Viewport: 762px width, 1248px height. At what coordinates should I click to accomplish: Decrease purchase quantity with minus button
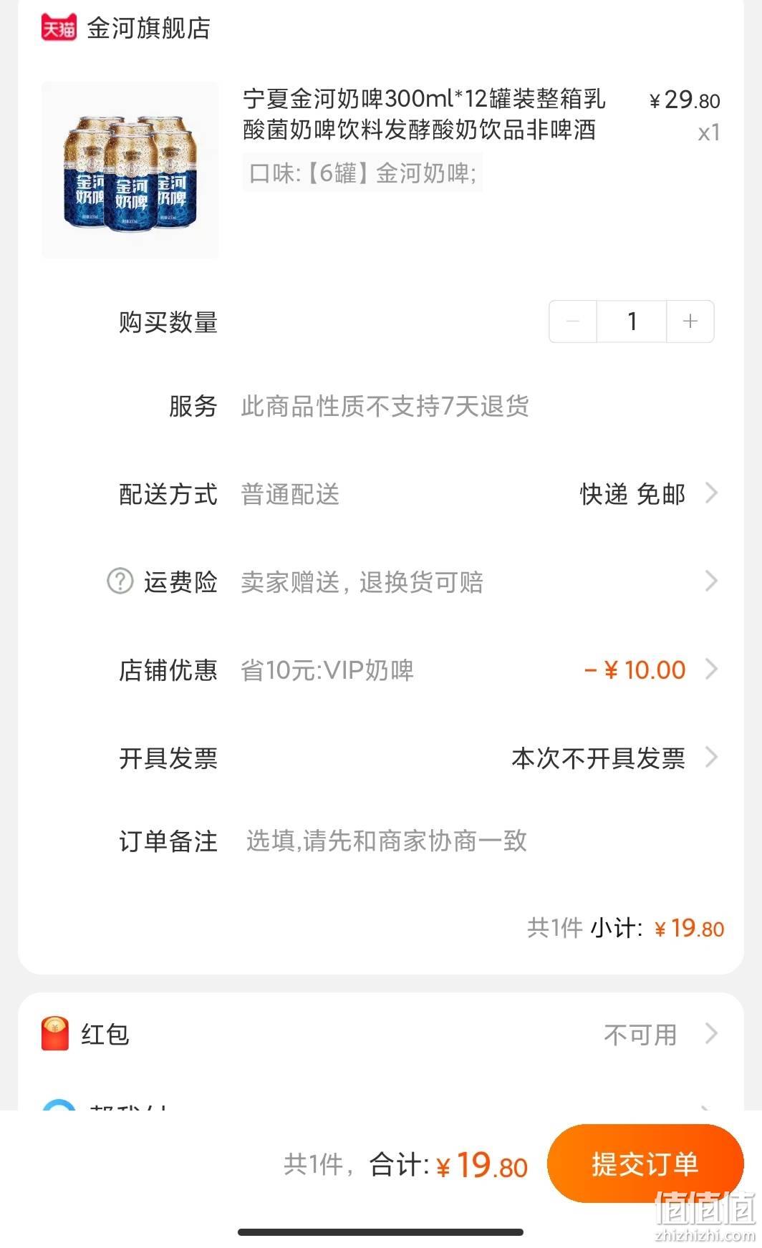pyautogui.click(x=573, y=321)
